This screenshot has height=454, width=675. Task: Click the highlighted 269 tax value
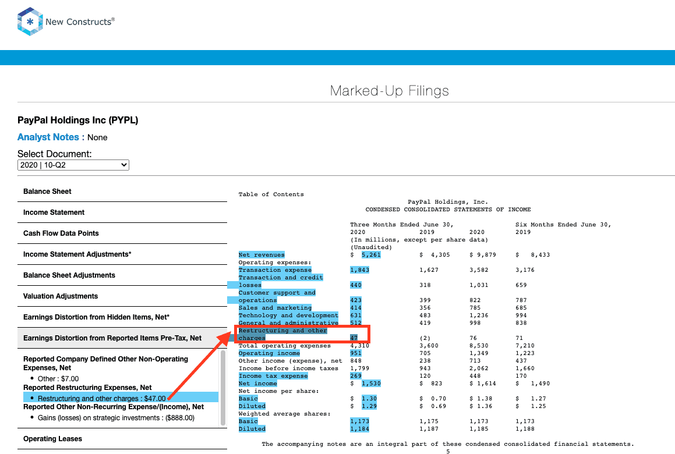pyautogui.click(x=356, y=375)
